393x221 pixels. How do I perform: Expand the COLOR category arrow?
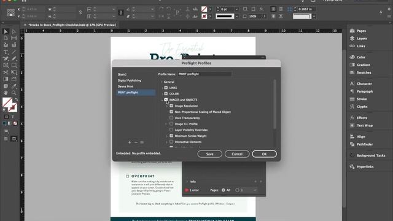(x=162, y=94)
